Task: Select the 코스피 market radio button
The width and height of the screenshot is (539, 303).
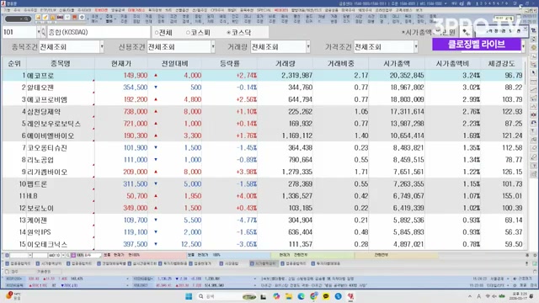Action: [188, 33]
